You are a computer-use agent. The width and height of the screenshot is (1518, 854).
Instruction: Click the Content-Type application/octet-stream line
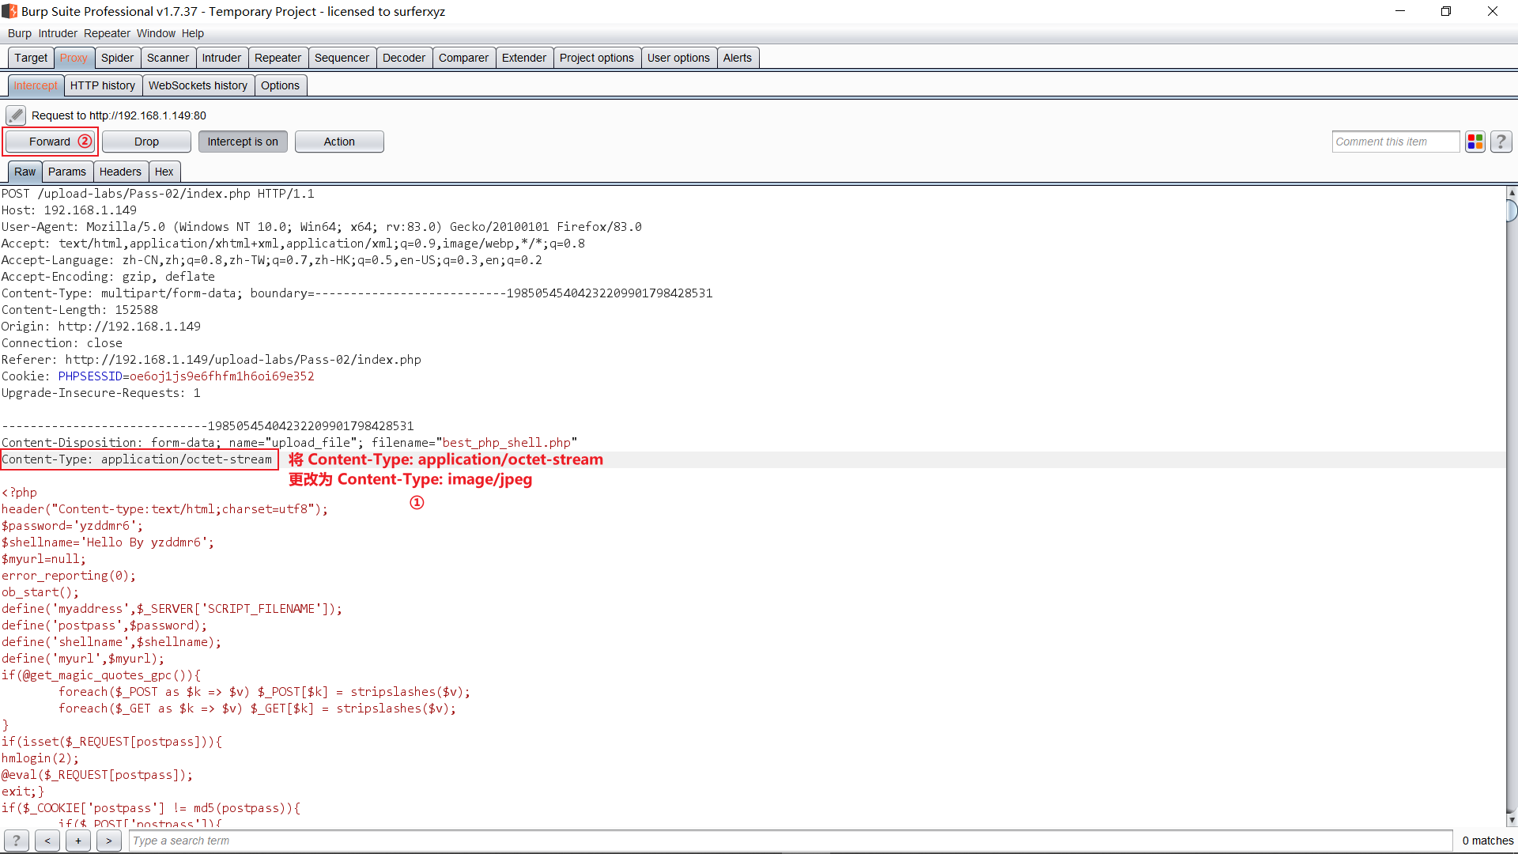[137, 459]
